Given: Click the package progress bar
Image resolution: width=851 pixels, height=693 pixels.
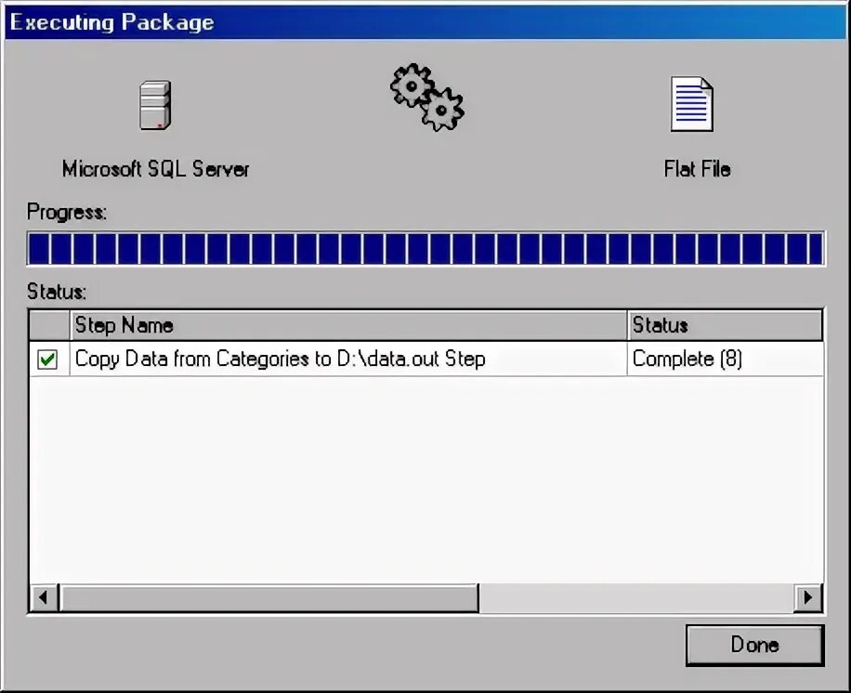Looking at the screenshot, I should point(426,249).
